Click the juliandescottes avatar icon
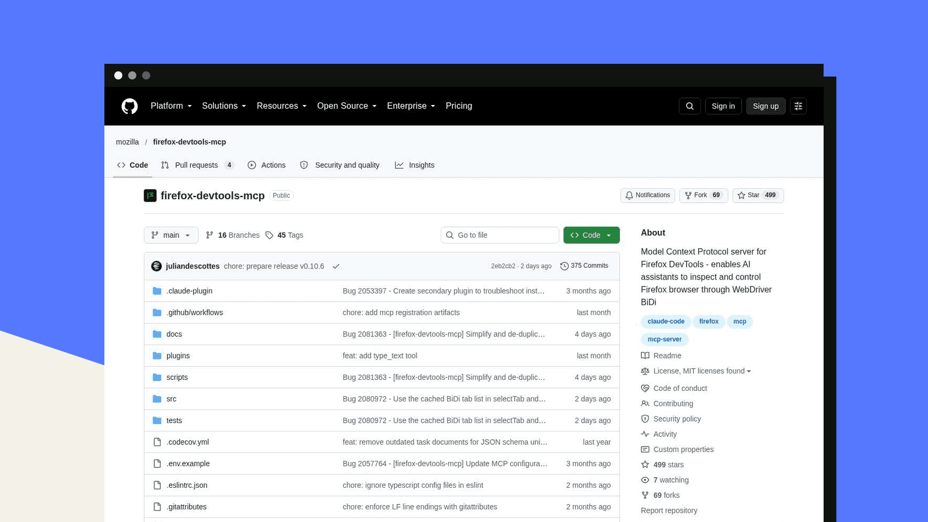The width and height of the screenshot is (928, 522). [156, 266]
